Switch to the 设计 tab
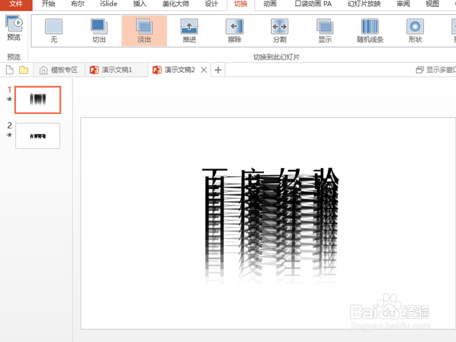The image size is (456, 342). [x=211, y=4]
